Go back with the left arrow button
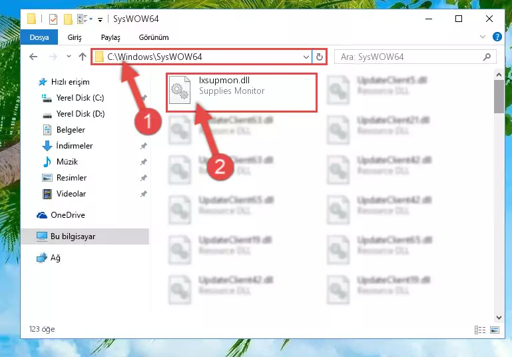Image resolution: width=512 pixels, height=357 pixels. [x=33, y=57]
